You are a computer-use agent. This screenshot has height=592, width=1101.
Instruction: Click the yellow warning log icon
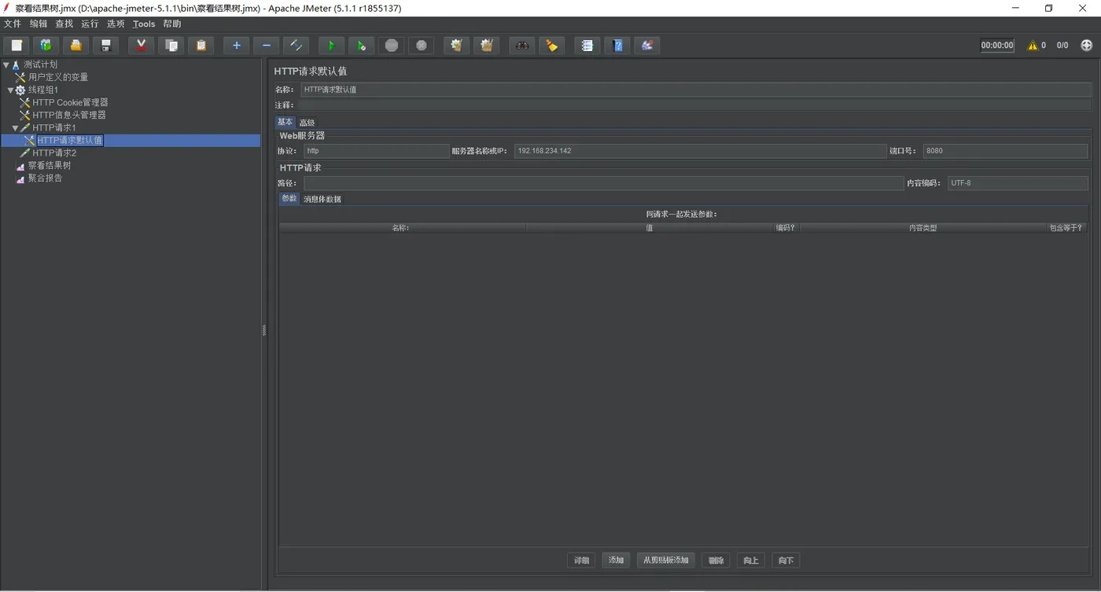(1032, 46)
